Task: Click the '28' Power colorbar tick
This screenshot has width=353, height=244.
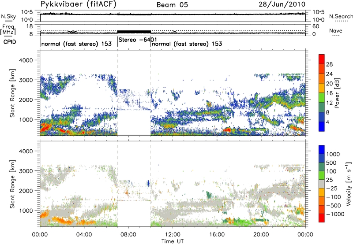Action: tap(329, 64)
